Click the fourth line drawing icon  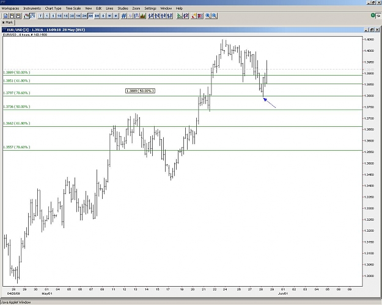coord(170,16)
